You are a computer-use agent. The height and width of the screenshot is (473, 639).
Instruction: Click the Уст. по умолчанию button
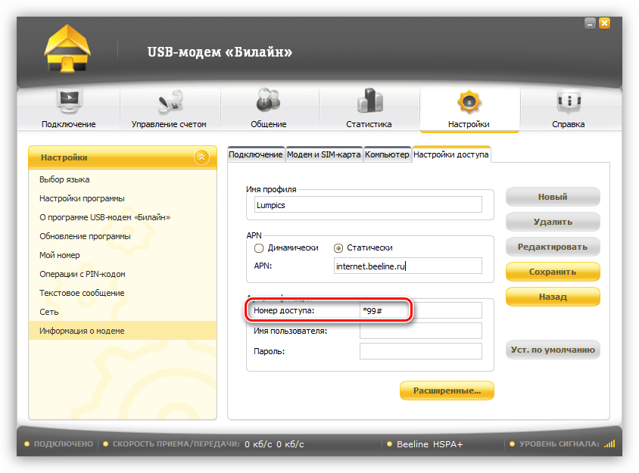[x=553, y=350]
